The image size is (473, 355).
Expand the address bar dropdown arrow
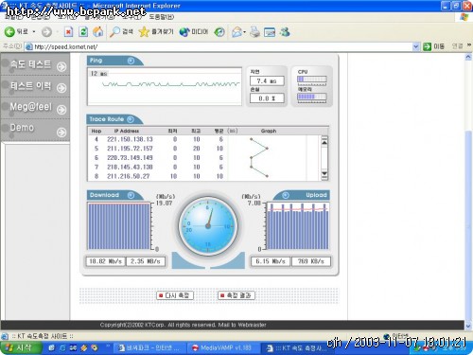click(x=416, y=46)
